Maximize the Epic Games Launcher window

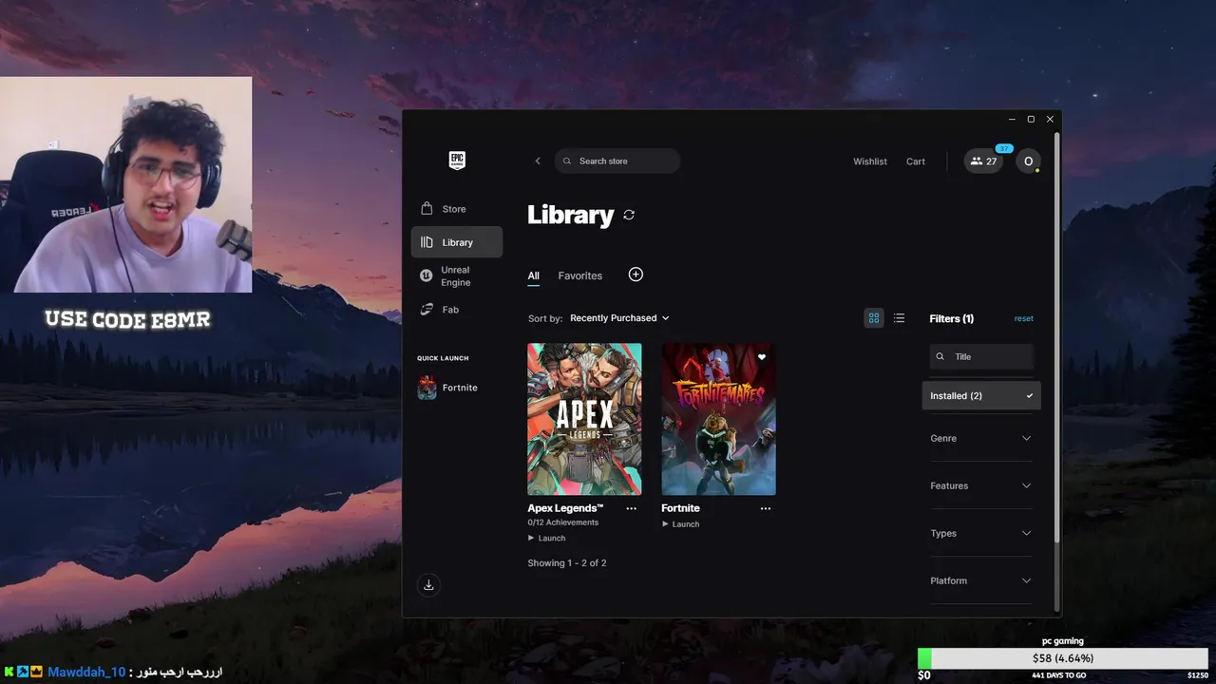(1031, 120)
